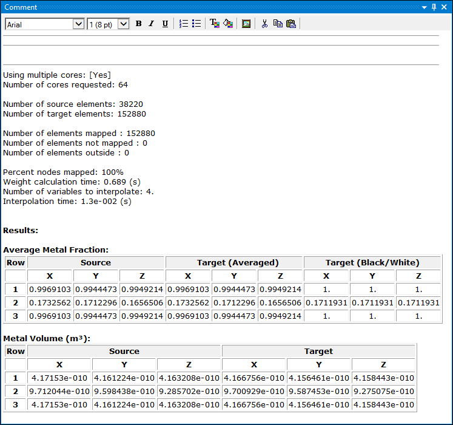
Task: Toggle underline text formatting
Action: tap(164, 24)
